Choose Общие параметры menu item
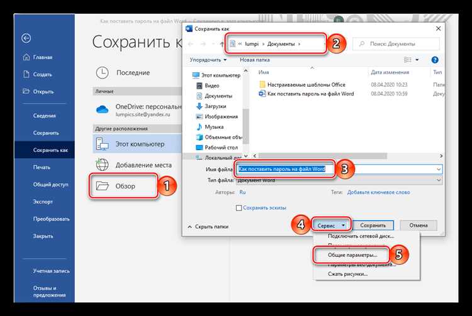Image resolution: width=472 pixels, height=316 pixels. 352,255
